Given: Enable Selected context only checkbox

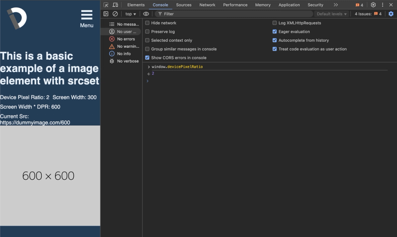Looking at the screenshot, I should (147, 40).
